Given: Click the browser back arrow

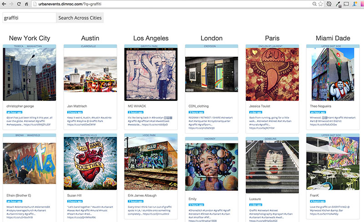Looking at the screenshot, I should coord(4,4).
